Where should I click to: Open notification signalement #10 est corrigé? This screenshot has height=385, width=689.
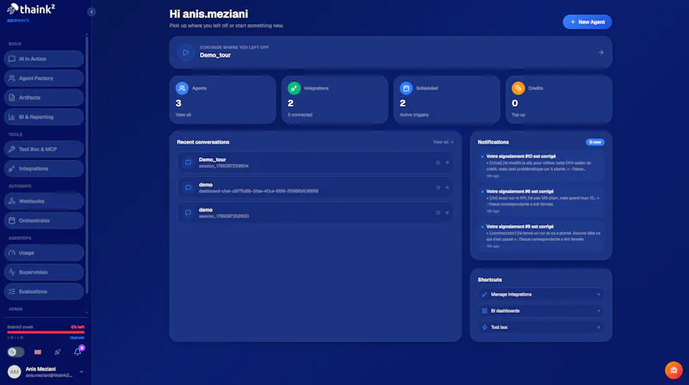[x=541, y=166]
